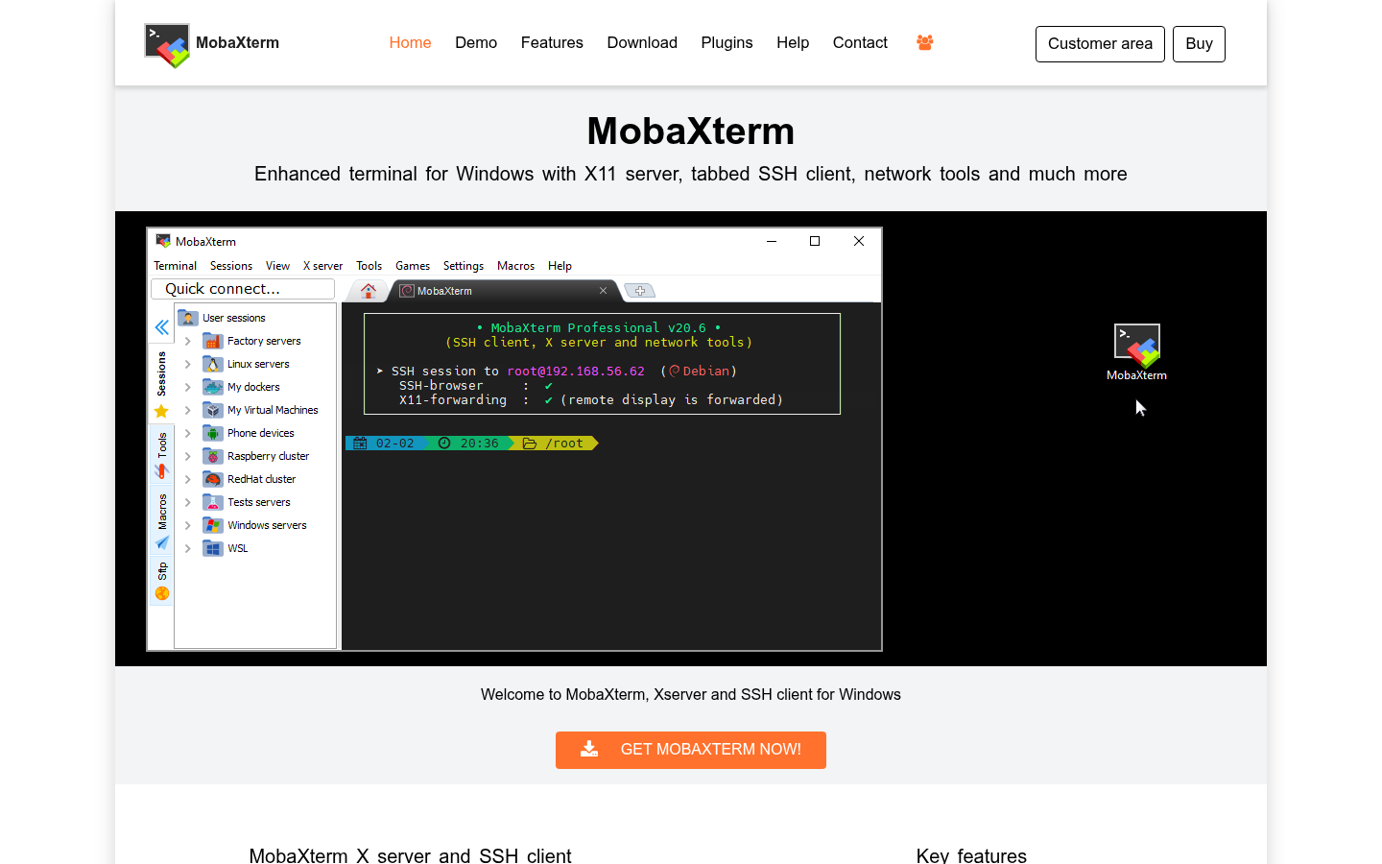
Task: Select the Windows servers folder icon
Action: (x=213, y=525)
